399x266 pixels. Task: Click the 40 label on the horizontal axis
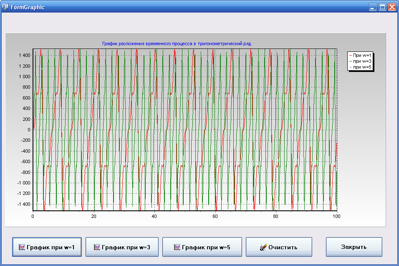pos(154,216)
